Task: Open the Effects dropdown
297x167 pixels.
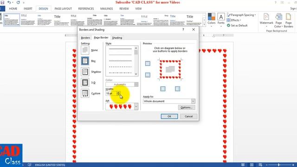Action: pyautogui.click(x=234, y=20)
